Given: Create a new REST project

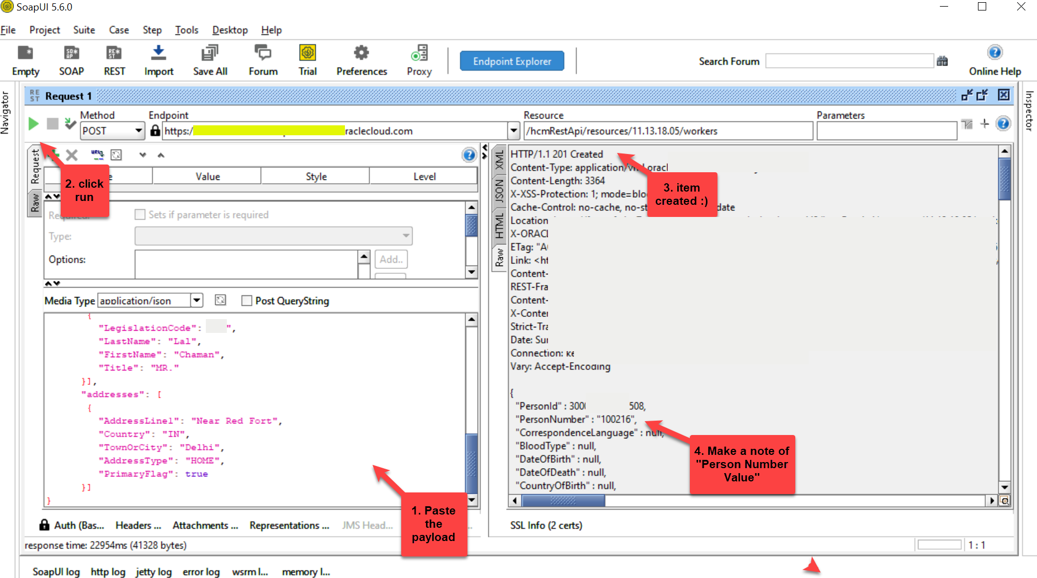Looking at the screenshot, I should 114,60.
